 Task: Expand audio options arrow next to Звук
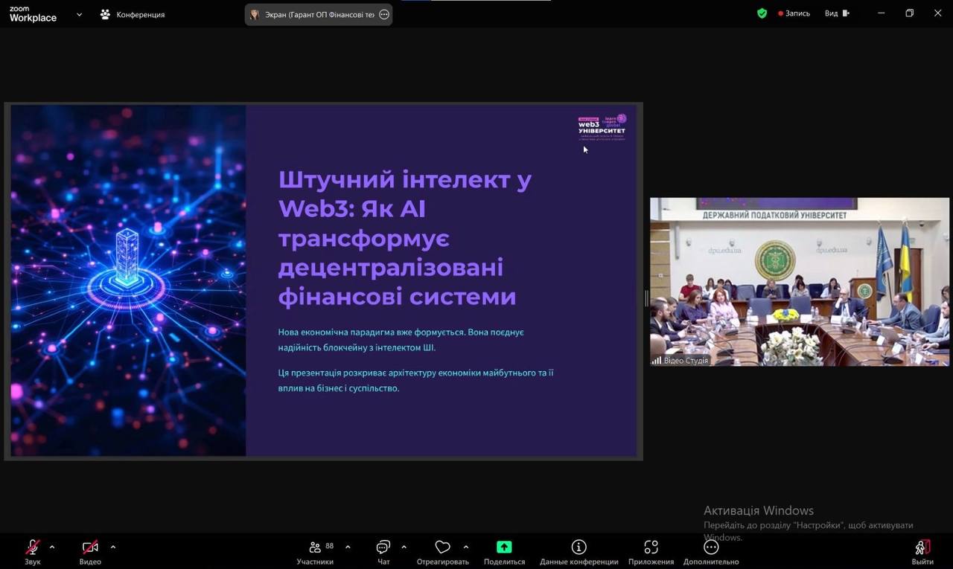tap(52, 547)
